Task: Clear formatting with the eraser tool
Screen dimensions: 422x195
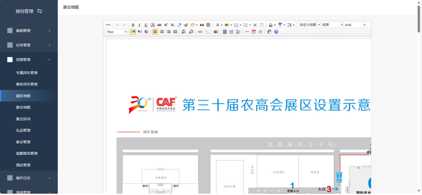Action: click(179, 25)
